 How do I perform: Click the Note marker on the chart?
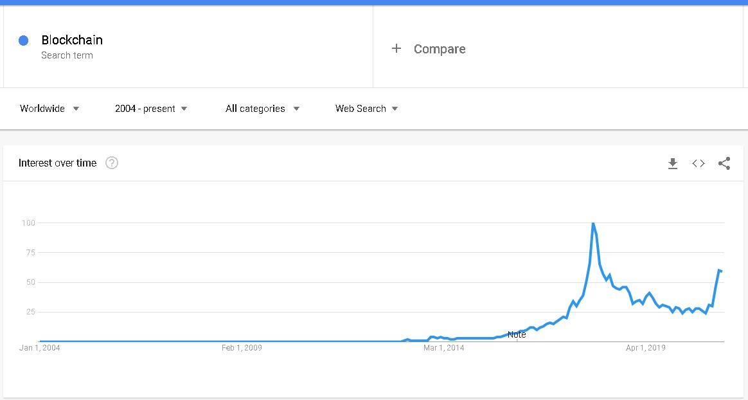point(517,334)
